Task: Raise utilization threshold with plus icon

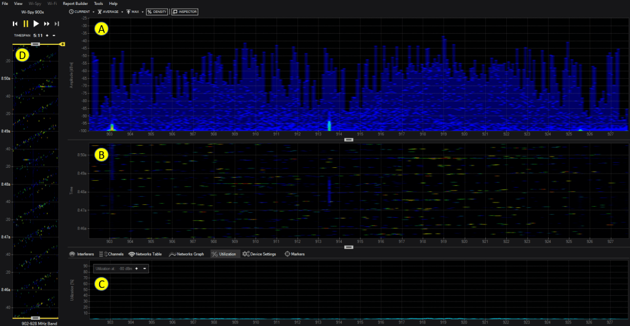Action: pyautogui.click(x=136, y=268)
